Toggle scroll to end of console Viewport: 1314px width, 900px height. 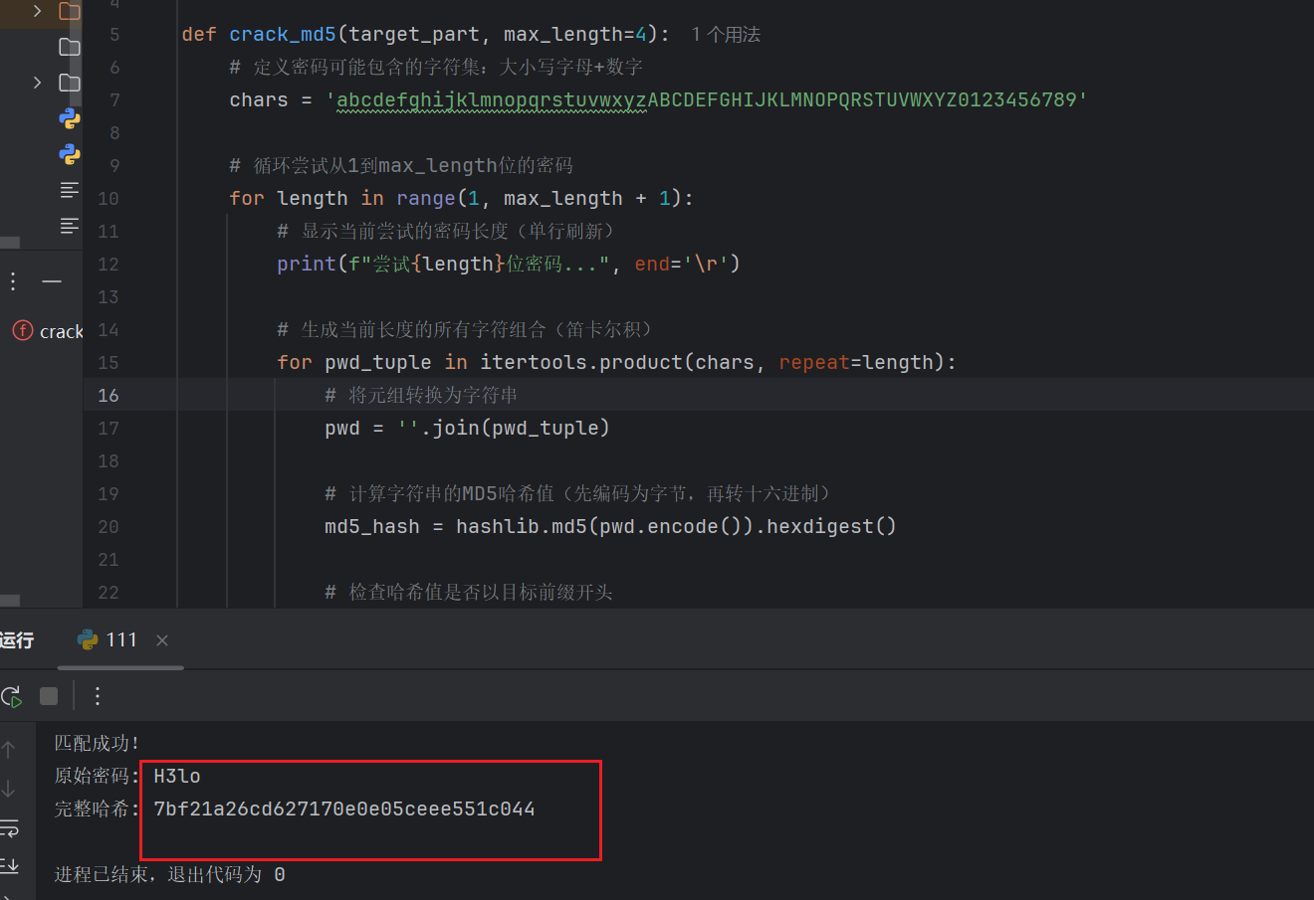pos(10,865)
